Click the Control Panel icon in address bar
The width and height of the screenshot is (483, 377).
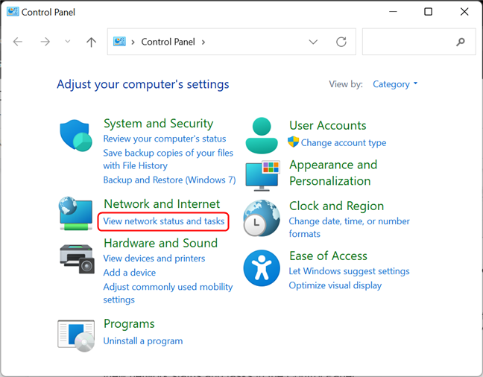point(119,41)
